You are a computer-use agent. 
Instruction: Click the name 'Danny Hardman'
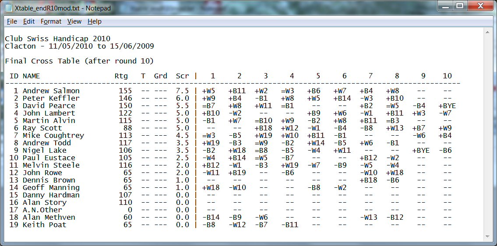point(51,195)
